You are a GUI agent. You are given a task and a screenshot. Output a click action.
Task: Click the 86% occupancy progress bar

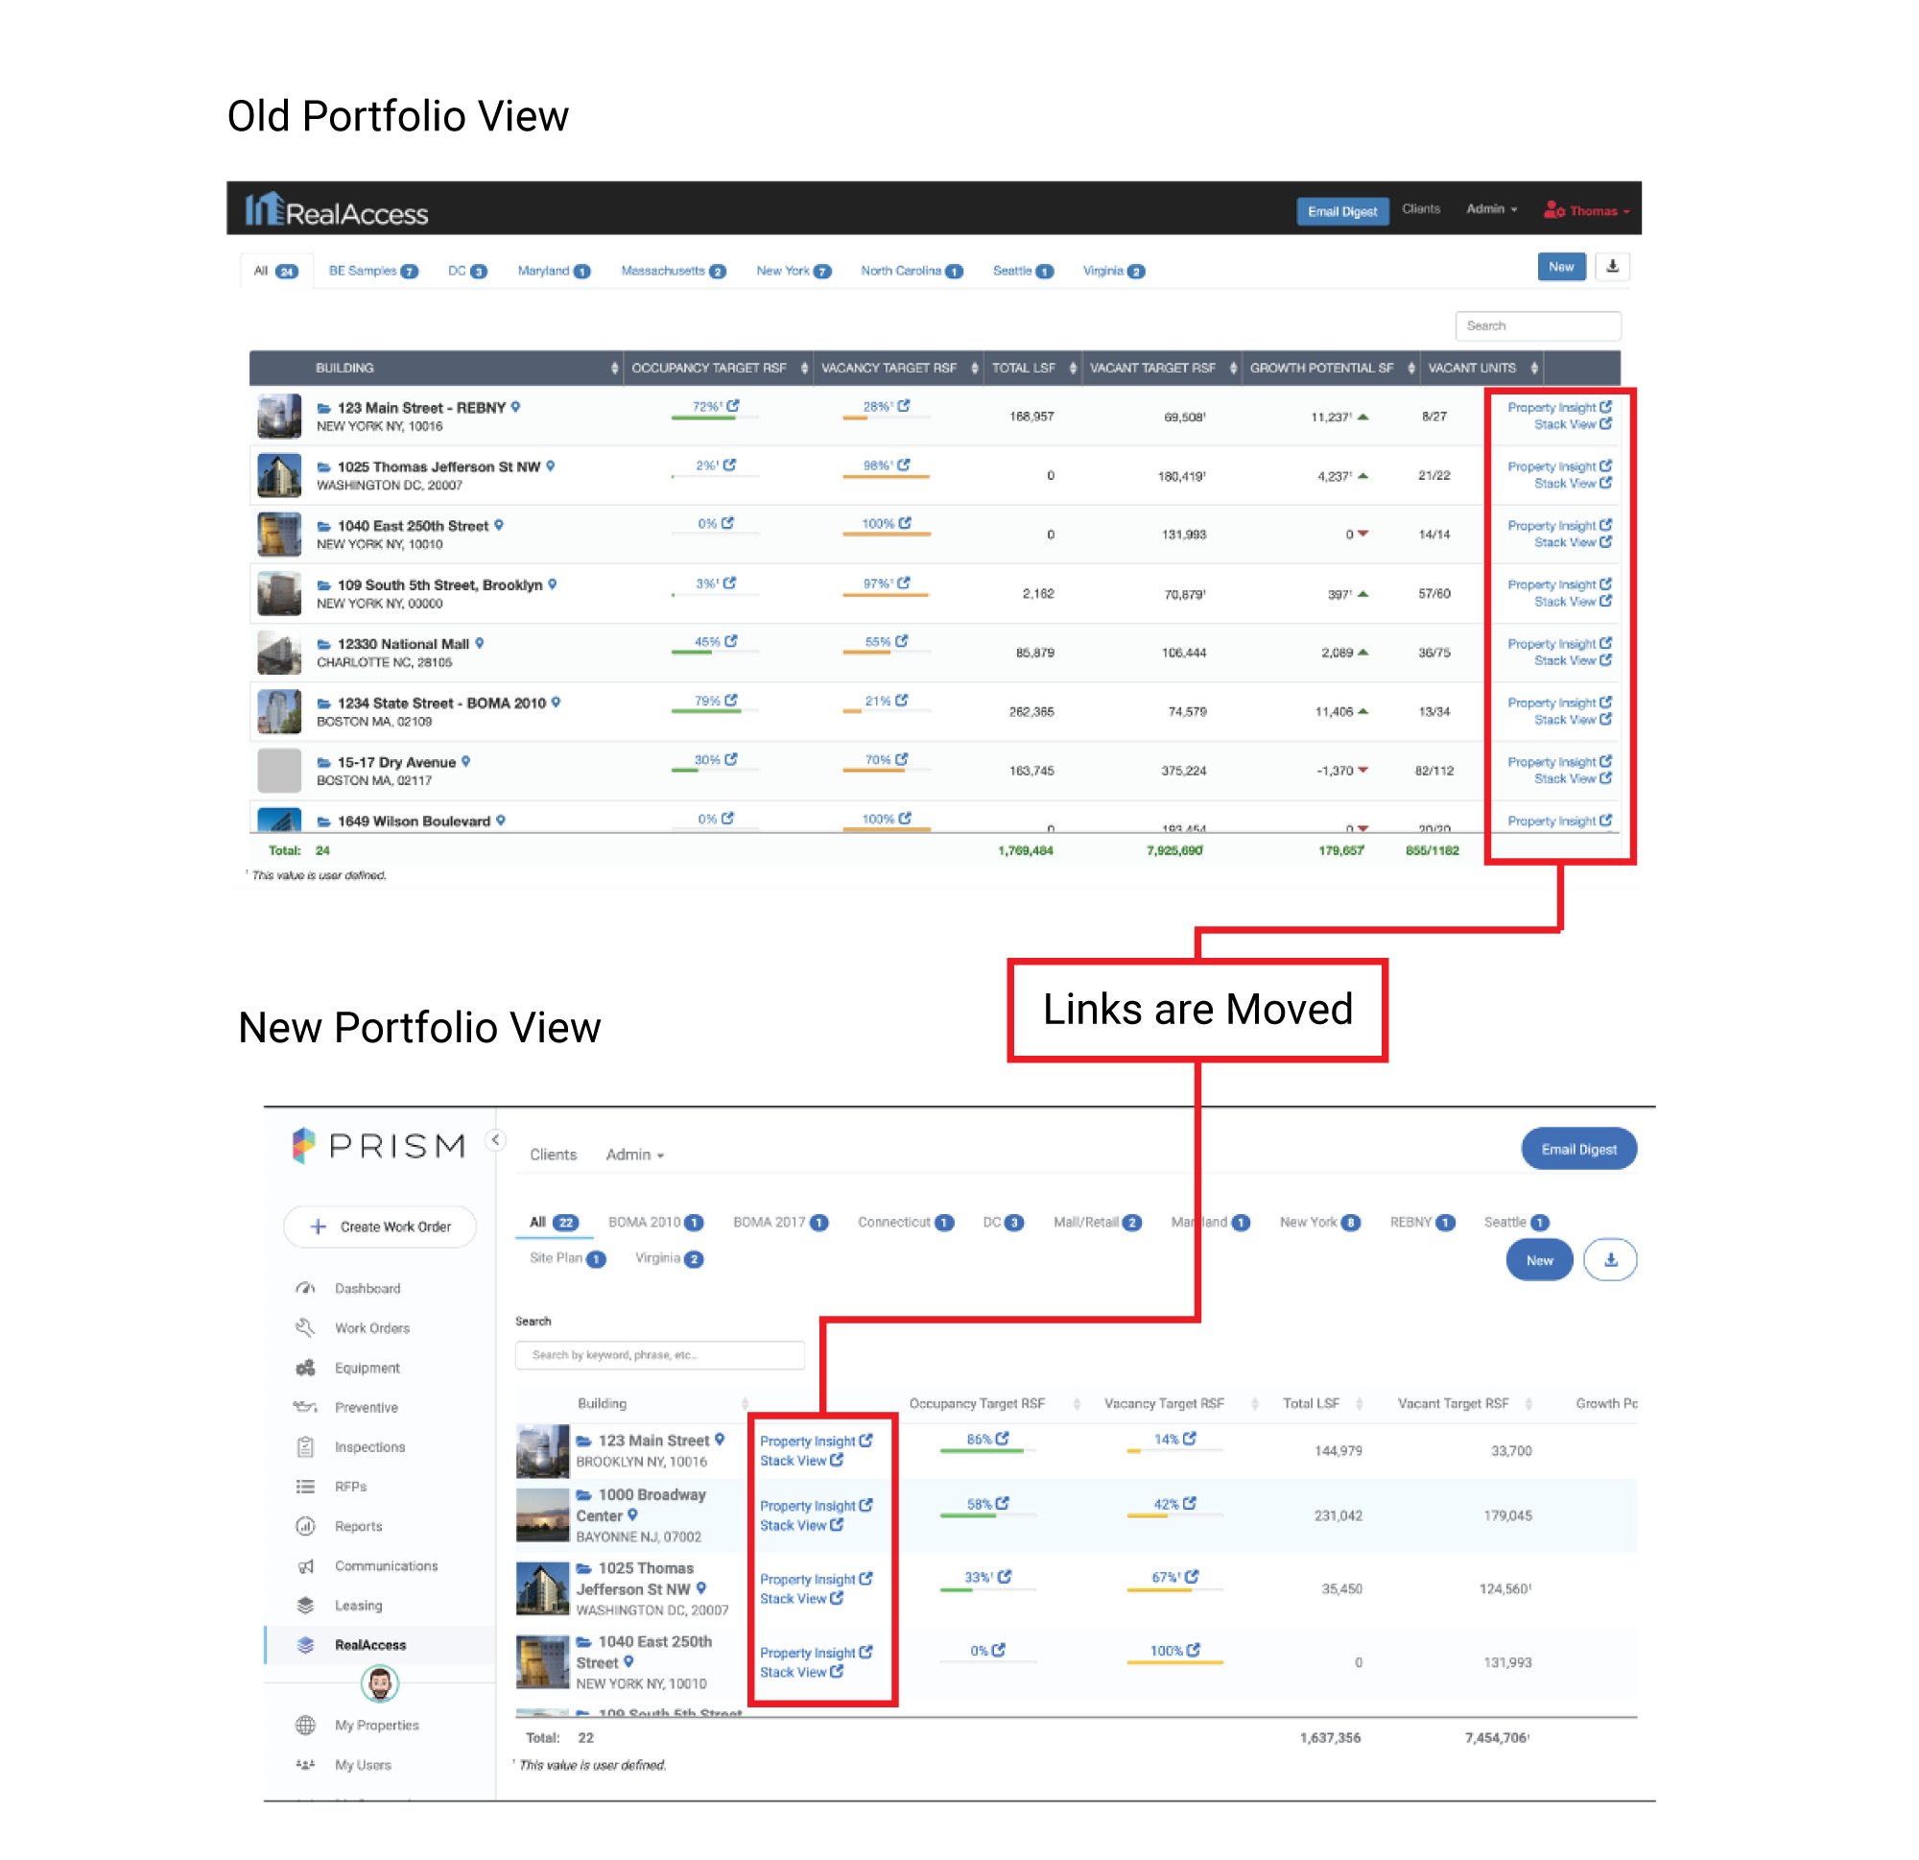click(x=987, y=1449)
